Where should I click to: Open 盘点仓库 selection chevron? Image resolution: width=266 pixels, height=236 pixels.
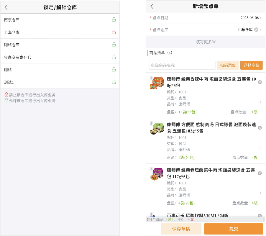261,30
